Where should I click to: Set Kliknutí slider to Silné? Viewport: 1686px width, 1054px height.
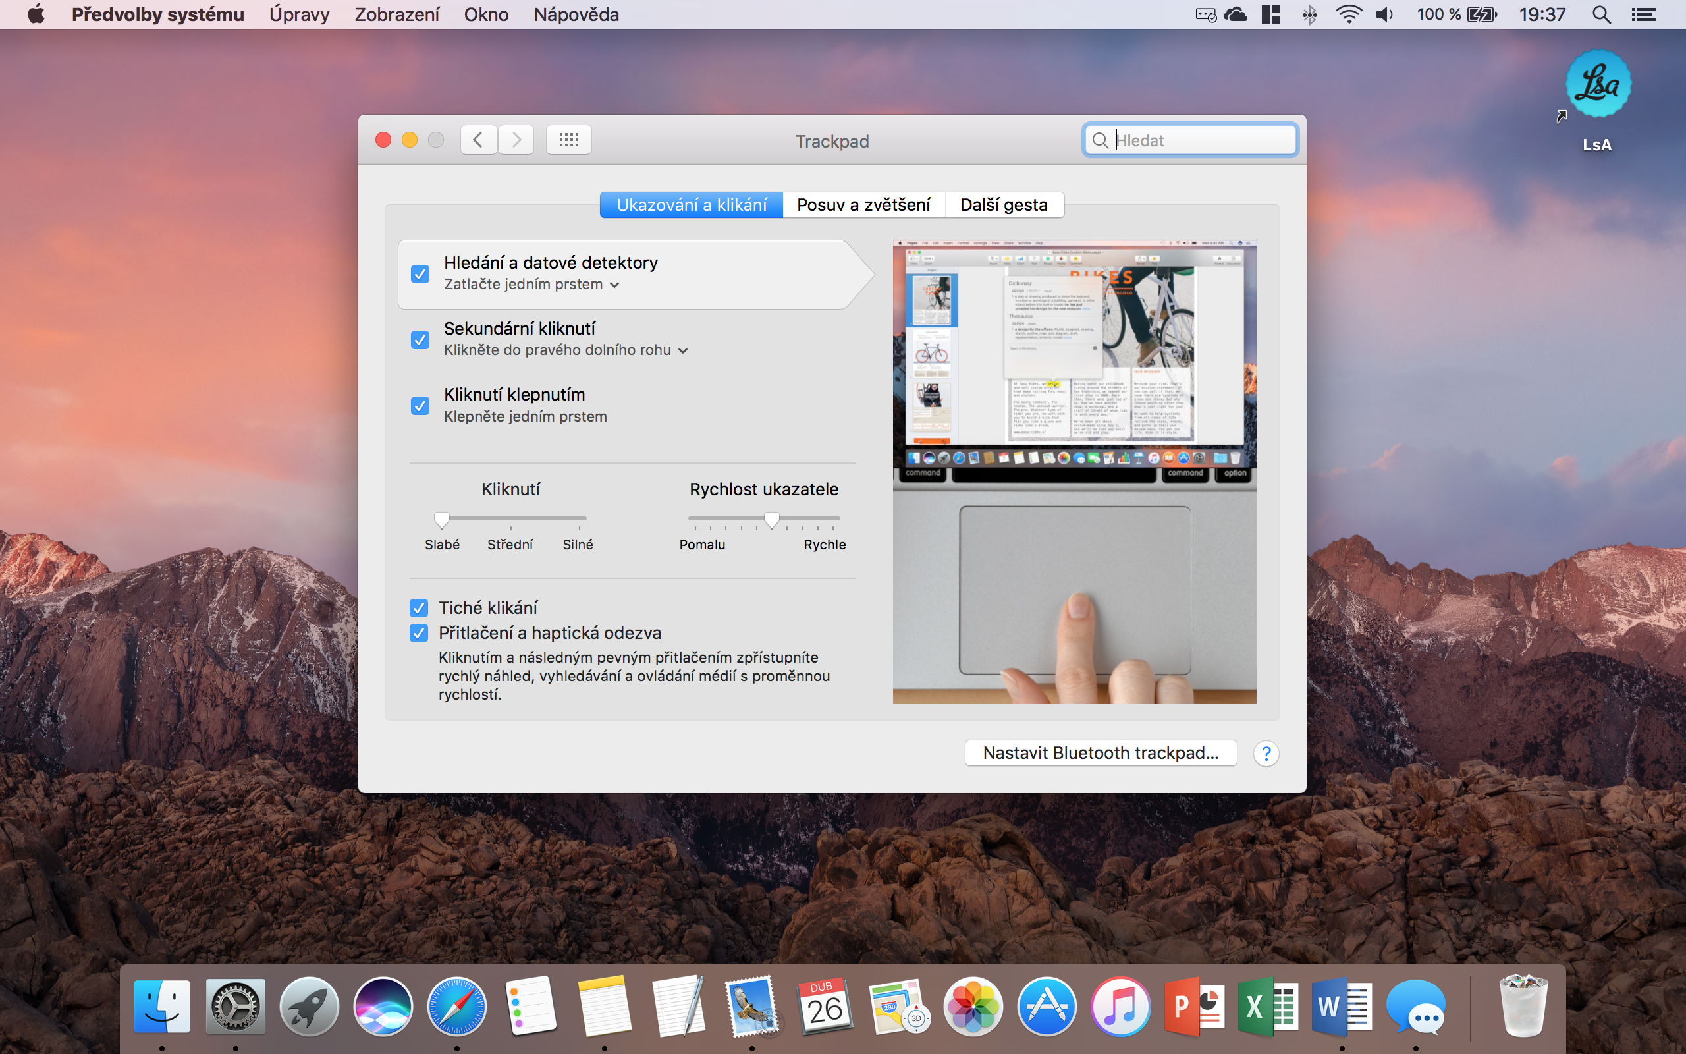point(579,519)
